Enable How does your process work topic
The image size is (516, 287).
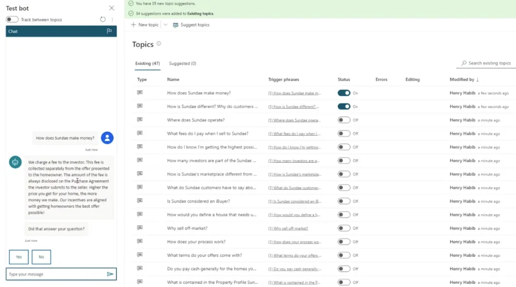pyautogui.click(x=344, y=242)
